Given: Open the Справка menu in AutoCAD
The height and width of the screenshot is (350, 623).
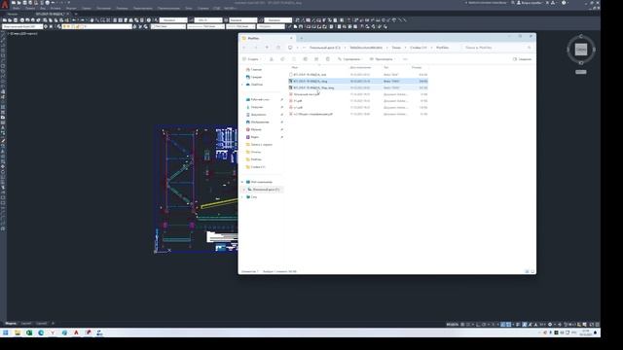Looking at the screenshot, I should coord(202,8).
